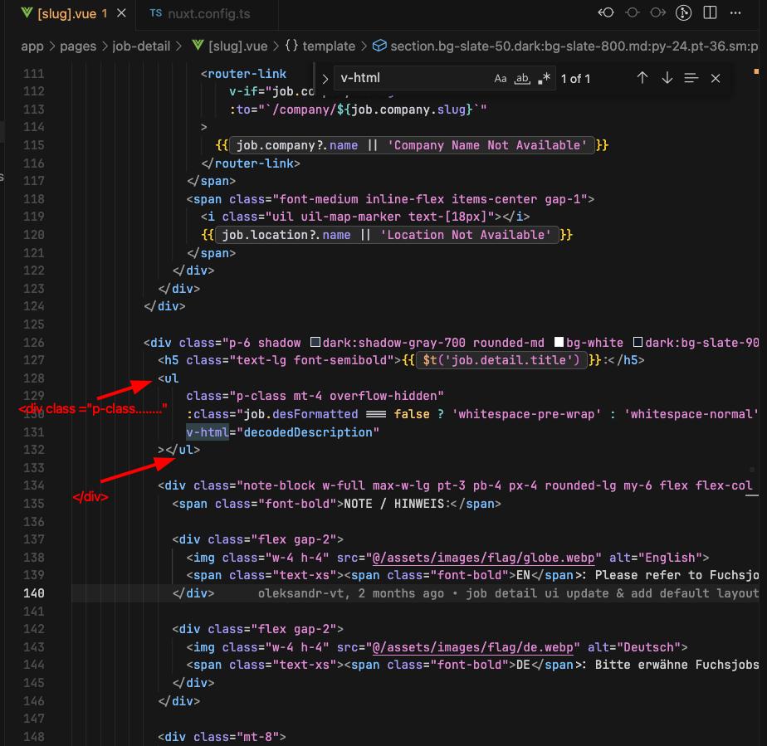Viewport: 767px width, 746px height.
Task: Open the editor More Actions ellipsis
Action: pyautogui.click(x=736, y=13)
